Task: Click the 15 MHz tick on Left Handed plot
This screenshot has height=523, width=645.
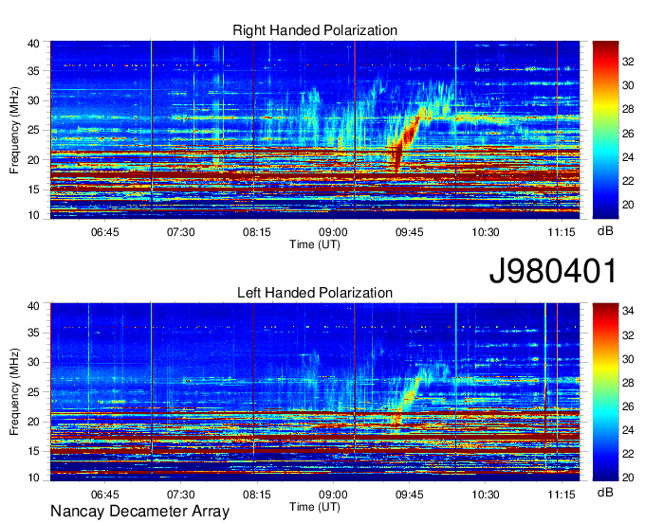Action: [33, 451]
